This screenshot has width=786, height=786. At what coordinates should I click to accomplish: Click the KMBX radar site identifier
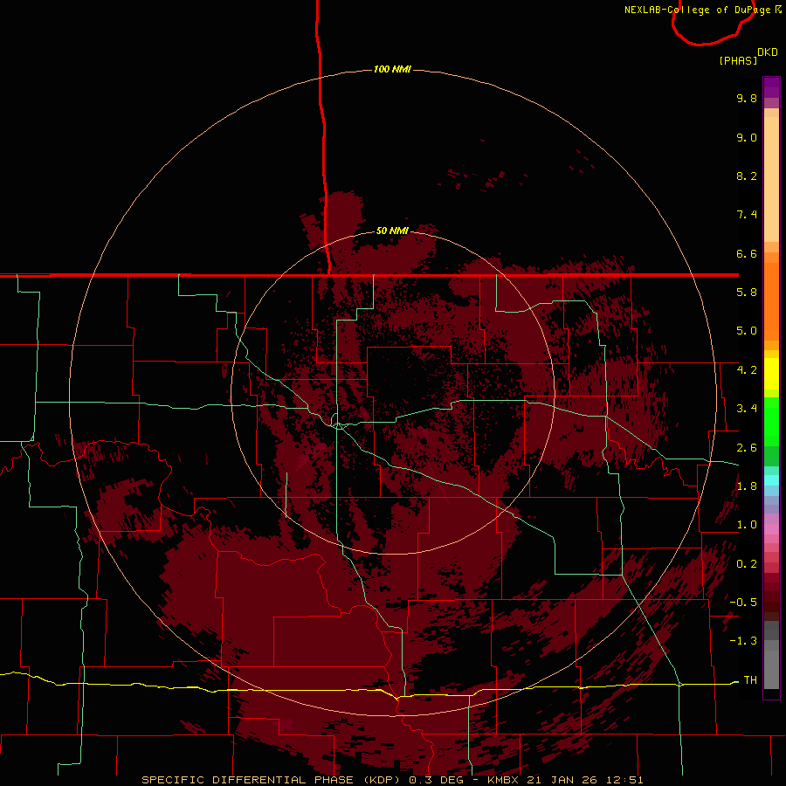pos(504,780)
